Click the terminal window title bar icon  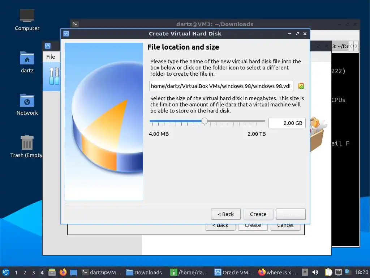click(75, 24)
